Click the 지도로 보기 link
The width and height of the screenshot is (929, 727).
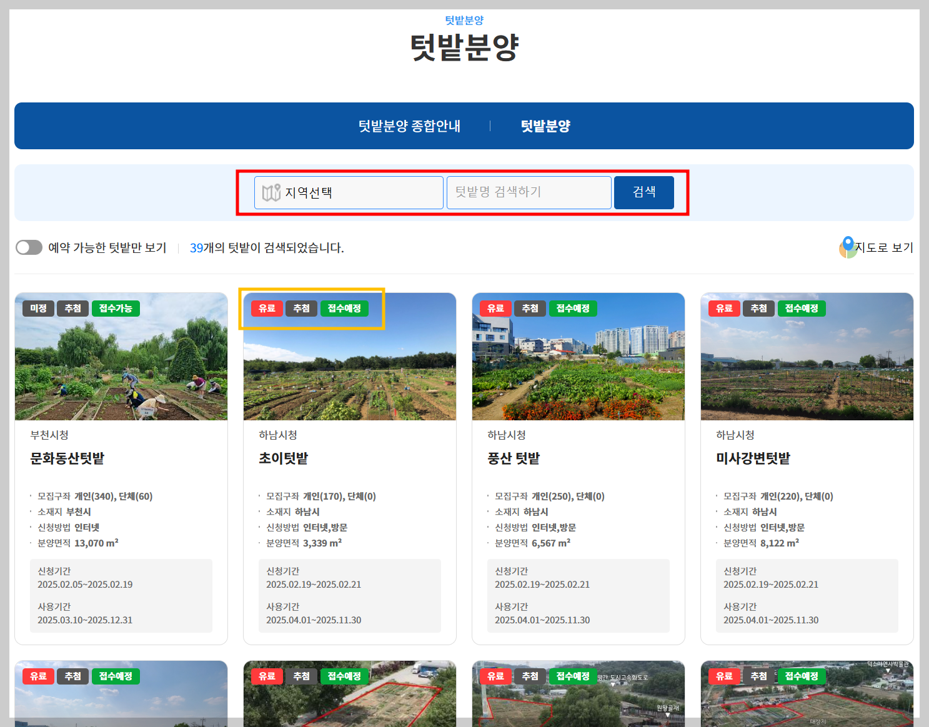point(884,247)
